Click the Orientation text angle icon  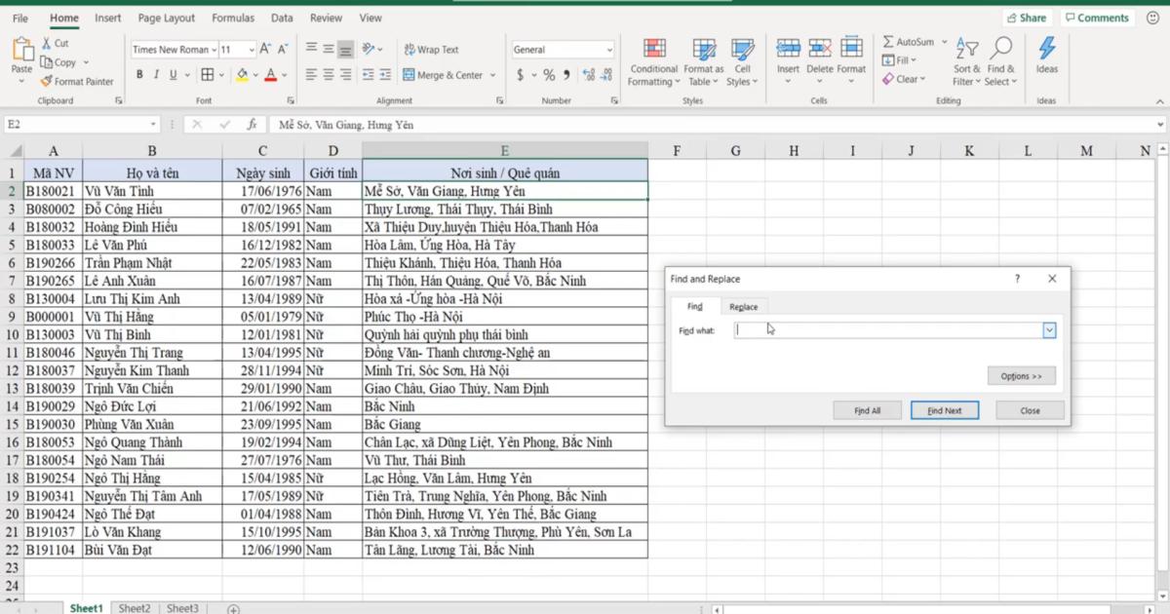tap(369, 49)
